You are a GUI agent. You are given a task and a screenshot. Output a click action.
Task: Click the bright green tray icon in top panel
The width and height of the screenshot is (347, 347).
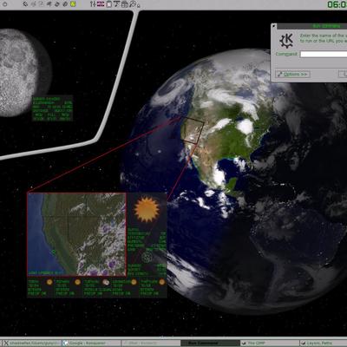pyautogui.click(x=73, y=4)
